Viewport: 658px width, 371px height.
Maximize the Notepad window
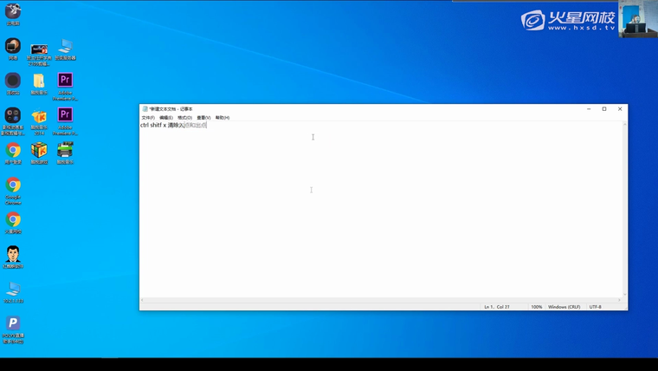click(603, 109)
